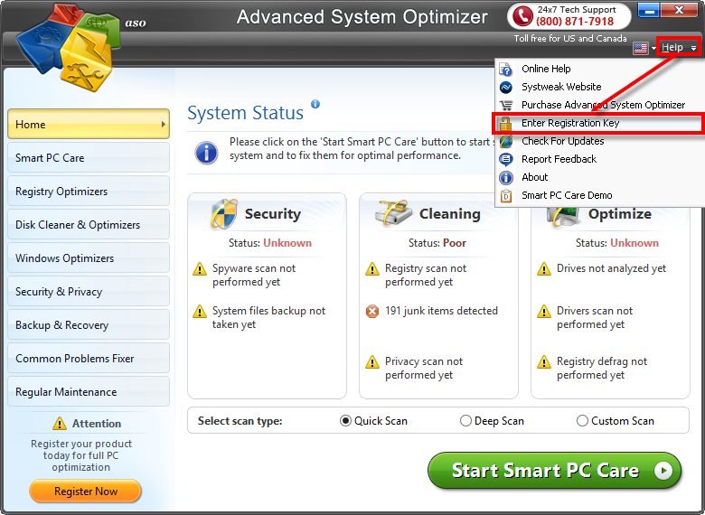Click red error icon beside junk items
Image resolution: width=705 pixels, height=515 pixels.
371,311
